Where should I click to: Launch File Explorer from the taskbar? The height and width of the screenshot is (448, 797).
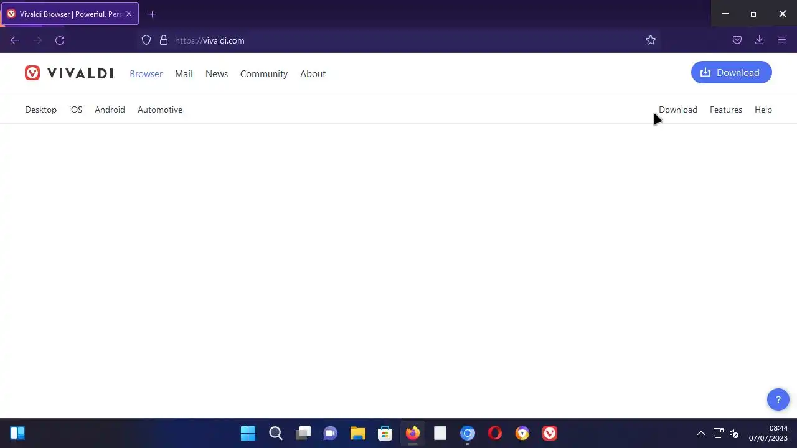[x=358, y=433]
